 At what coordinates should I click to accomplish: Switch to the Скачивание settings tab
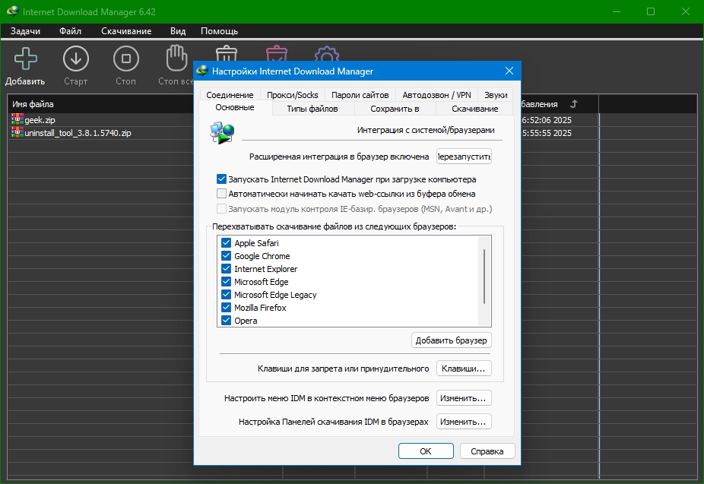(x=474, y=109)
